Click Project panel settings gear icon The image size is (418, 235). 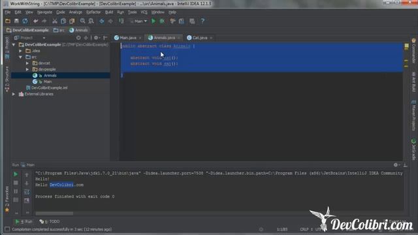pyautogui.click(x=96, y=38)
